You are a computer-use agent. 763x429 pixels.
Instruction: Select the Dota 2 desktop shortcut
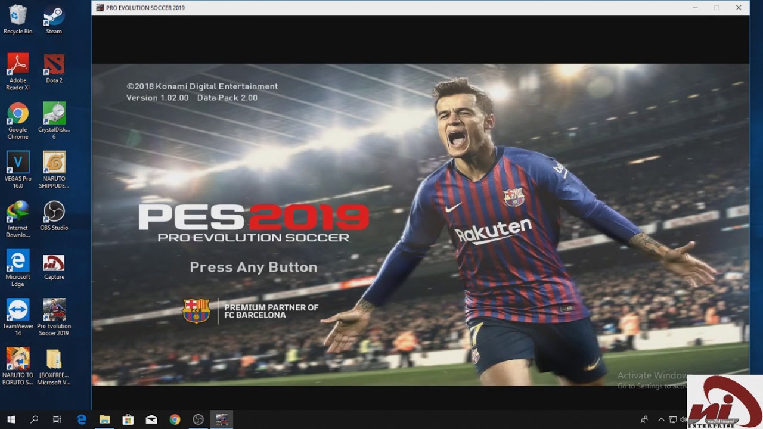54,69
